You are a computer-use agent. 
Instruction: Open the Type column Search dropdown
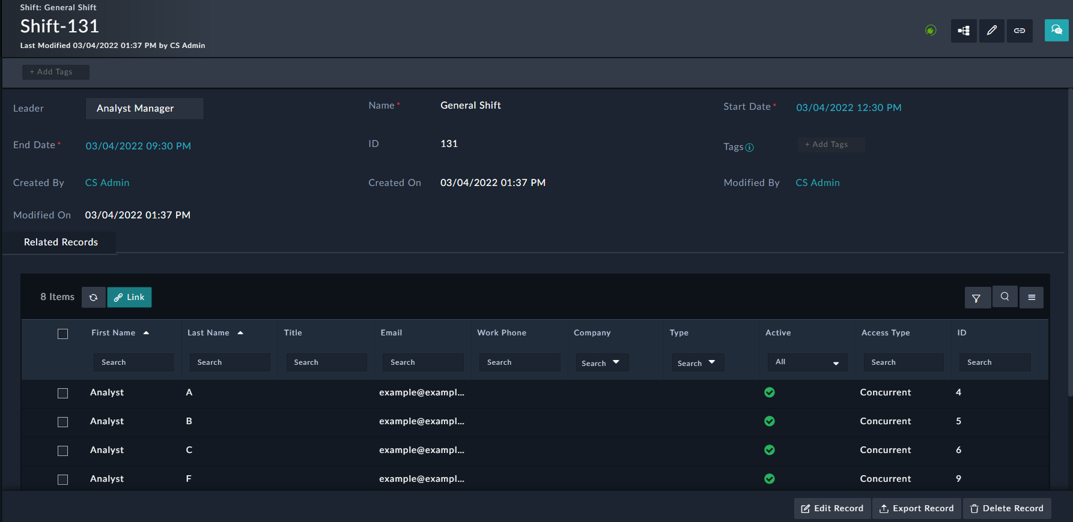(x=697, y=362)
